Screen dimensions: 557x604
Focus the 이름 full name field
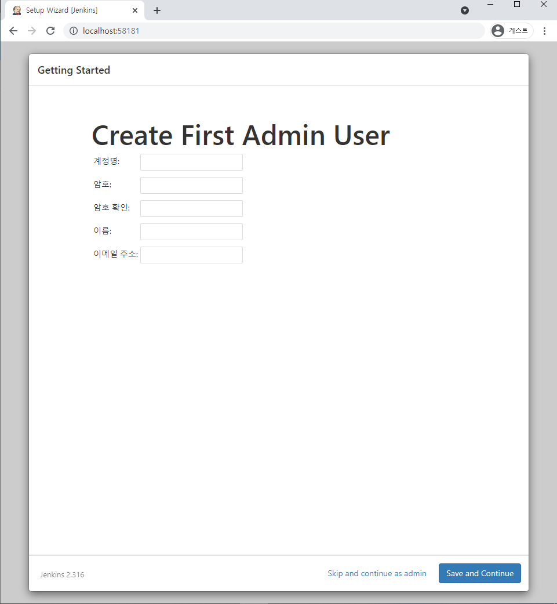(192, 232)
